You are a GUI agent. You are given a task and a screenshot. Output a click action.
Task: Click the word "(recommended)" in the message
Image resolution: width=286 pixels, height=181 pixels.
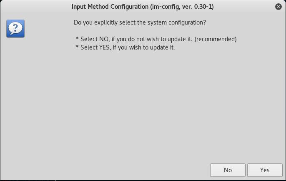216,39
